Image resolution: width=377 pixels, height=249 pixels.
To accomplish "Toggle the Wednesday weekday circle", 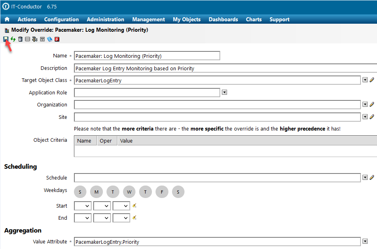I will click(x=129, y=192).
